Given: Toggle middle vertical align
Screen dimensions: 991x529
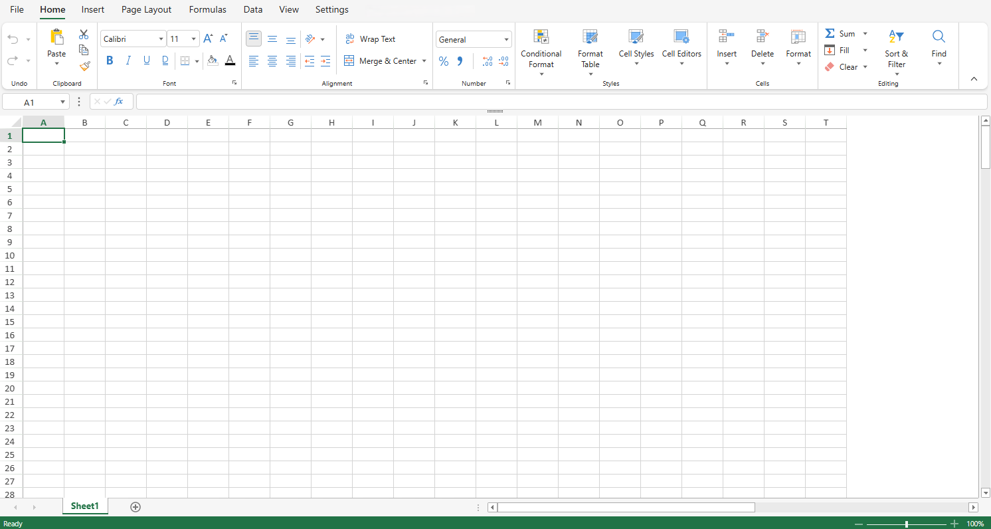Looking at the screenshot, I should click(x=272, y=39).
